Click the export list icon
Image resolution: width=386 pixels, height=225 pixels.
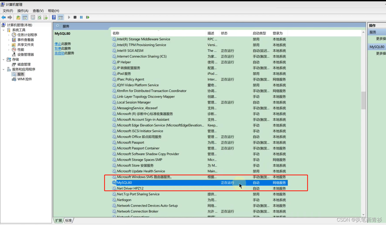tap(45, 17)
